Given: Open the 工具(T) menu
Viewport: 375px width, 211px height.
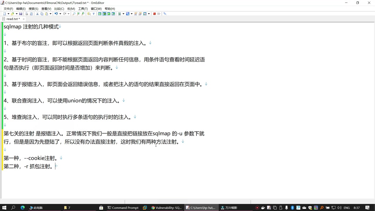Looking at the screenshot, I should click(83, 9).
